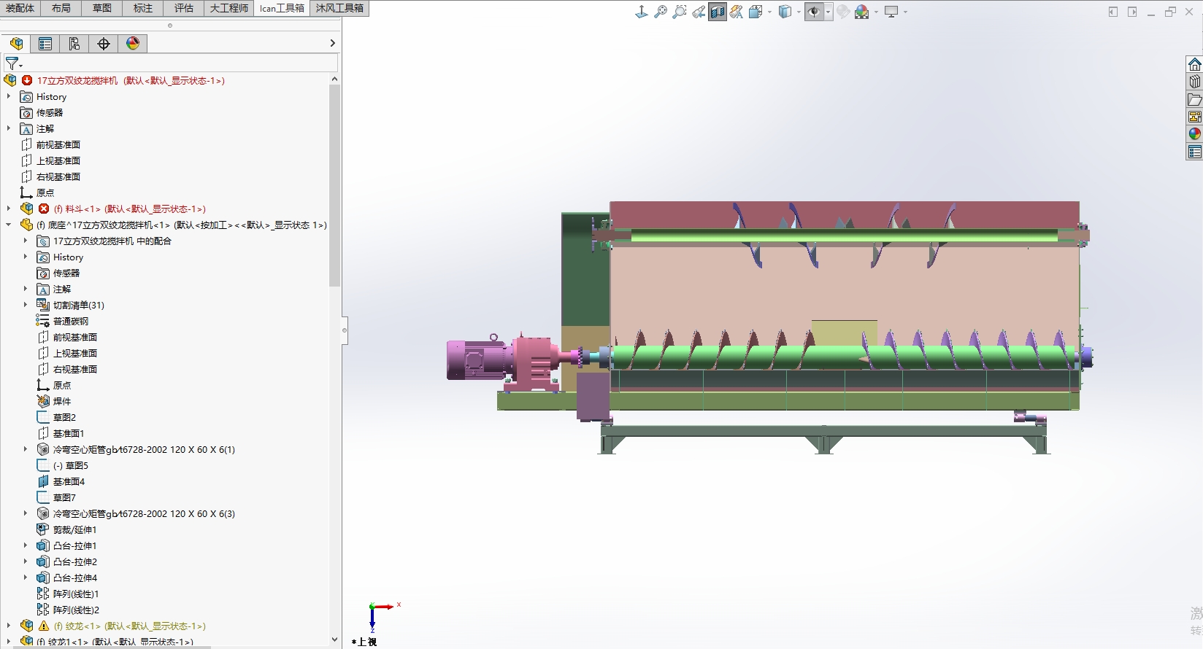Viewport: 1203px width, 649px height.
Task: Switch to the 大工程师 ribbon tab
Action: point(229,8)
